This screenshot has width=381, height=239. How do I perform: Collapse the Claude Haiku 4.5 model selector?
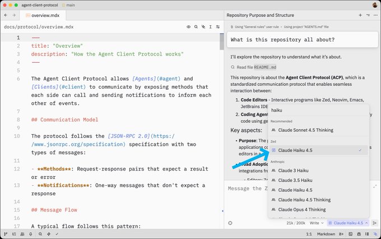[x=348, y=223]
